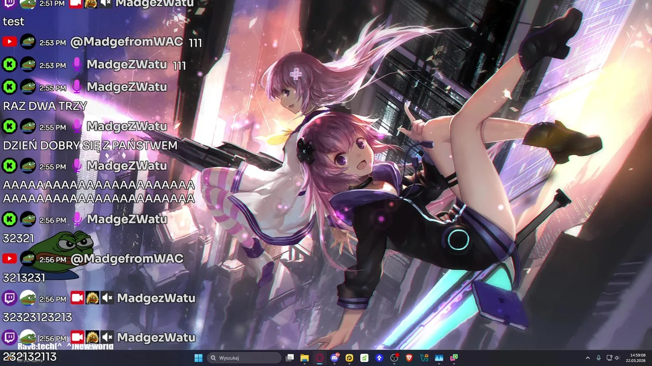This screenshot has height=366, width=652.
Task: Click Kick icon on the 2:53 PM MadgeZWatu row
Action: (x=9, y=65)
